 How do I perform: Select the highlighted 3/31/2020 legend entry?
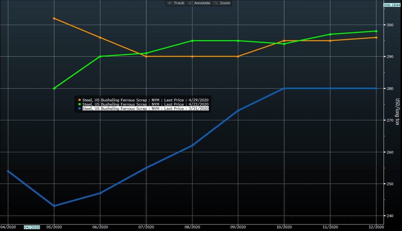tap(145, 109)
